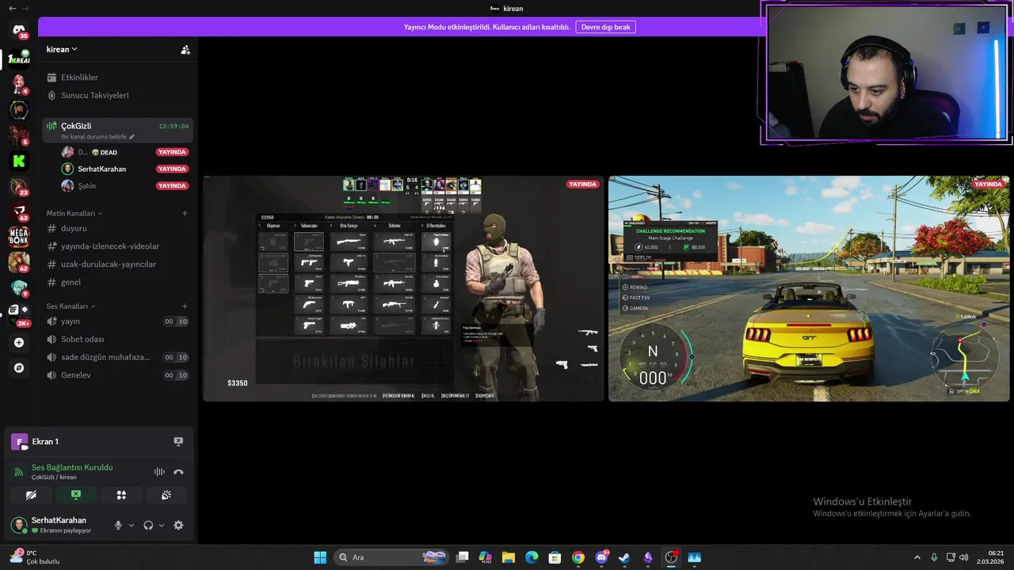The height and width of the screenshot is (570, 1014).
Task: Select user SerhatKarahan in voice list
Action: click(125, 169)
